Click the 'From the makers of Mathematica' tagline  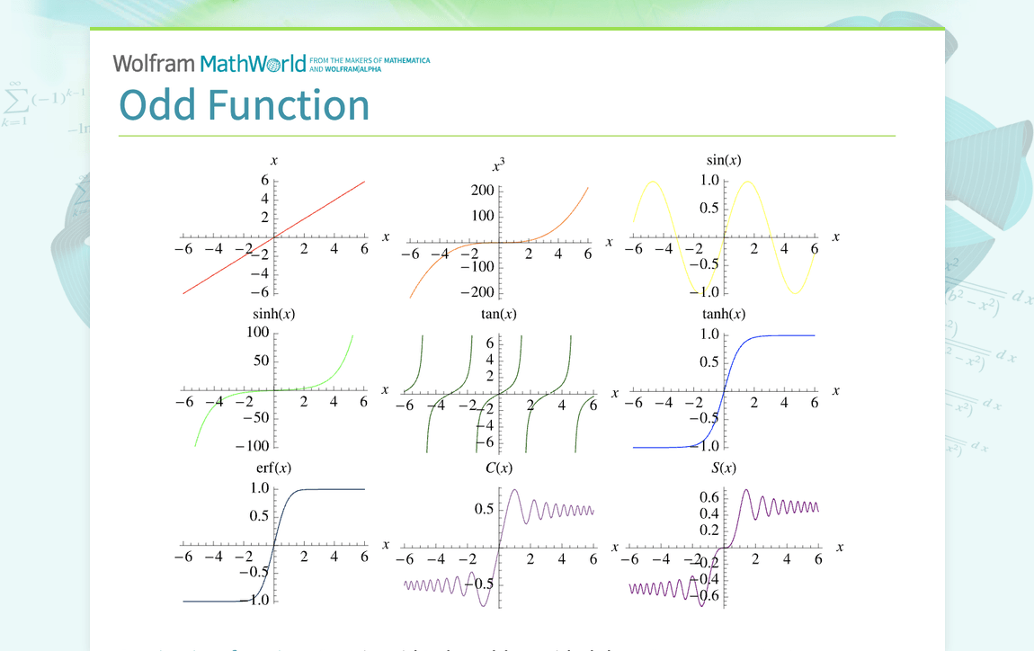point(370,65)
